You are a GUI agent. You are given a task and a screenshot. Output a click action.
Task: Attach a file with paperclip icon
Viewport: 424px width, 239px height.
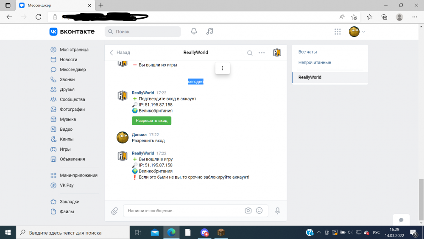[x=114, y=211]
